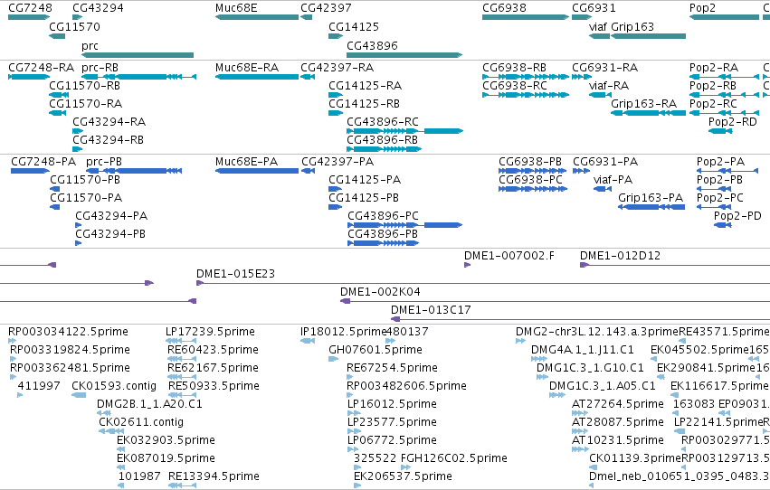Select protein CG14125-PA

(x=335, y=189)
